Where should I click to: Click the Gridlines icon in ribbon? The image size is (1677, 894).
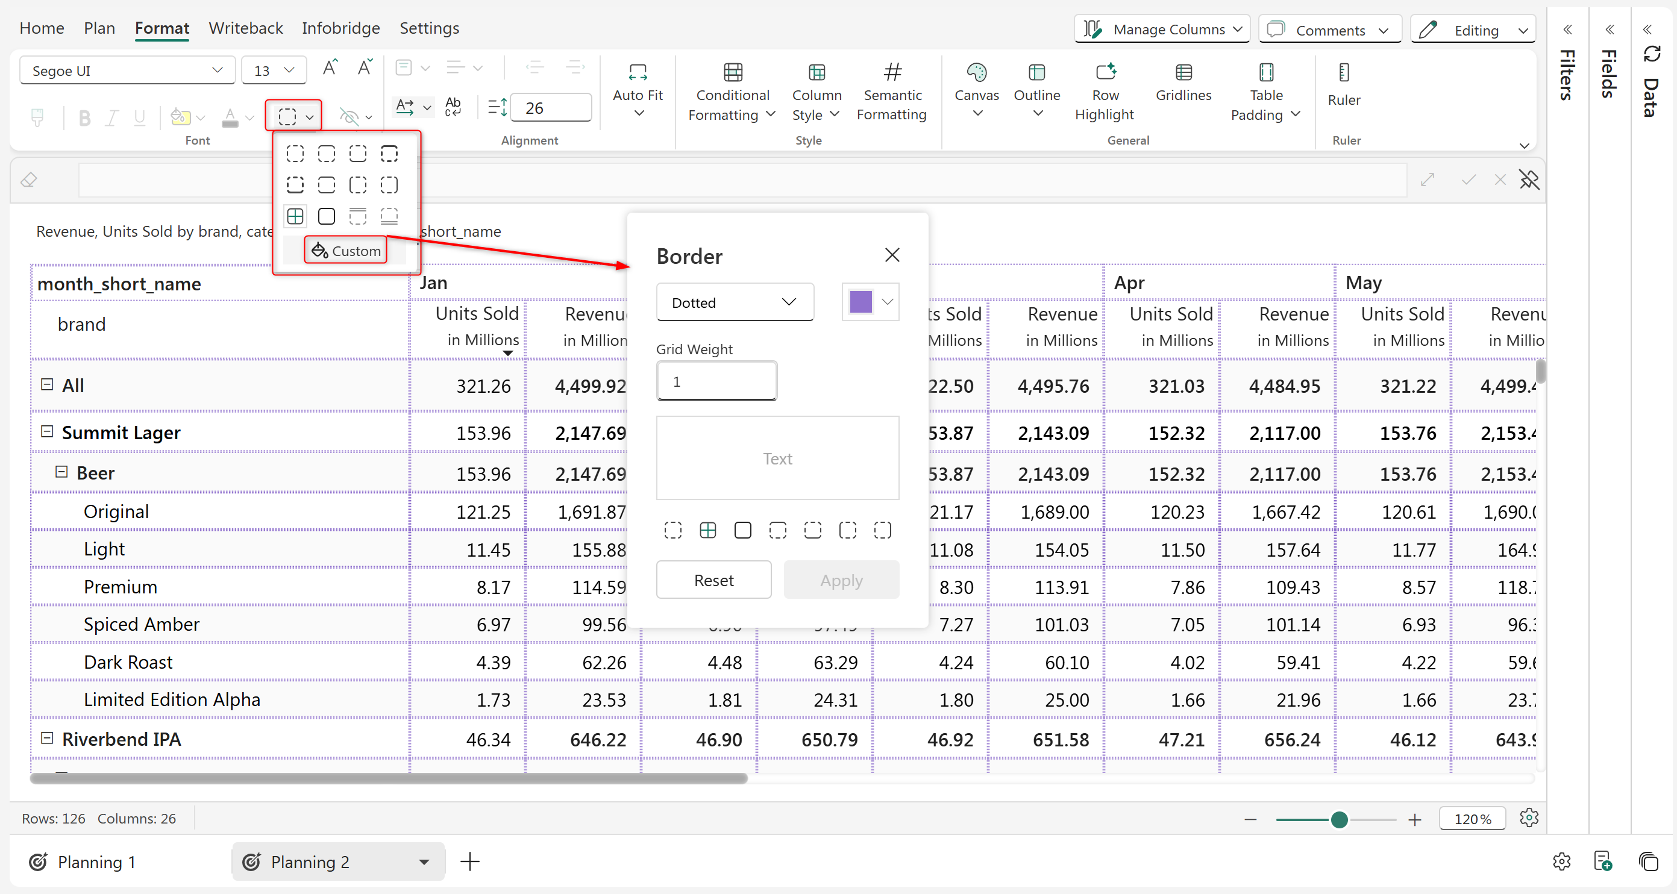1183,72
